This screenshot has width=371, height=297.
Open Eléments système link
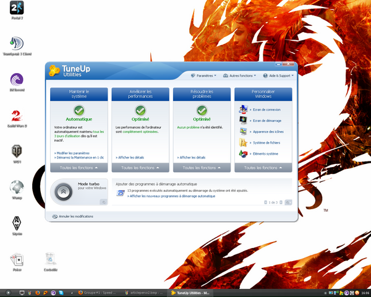pos(265,153)
